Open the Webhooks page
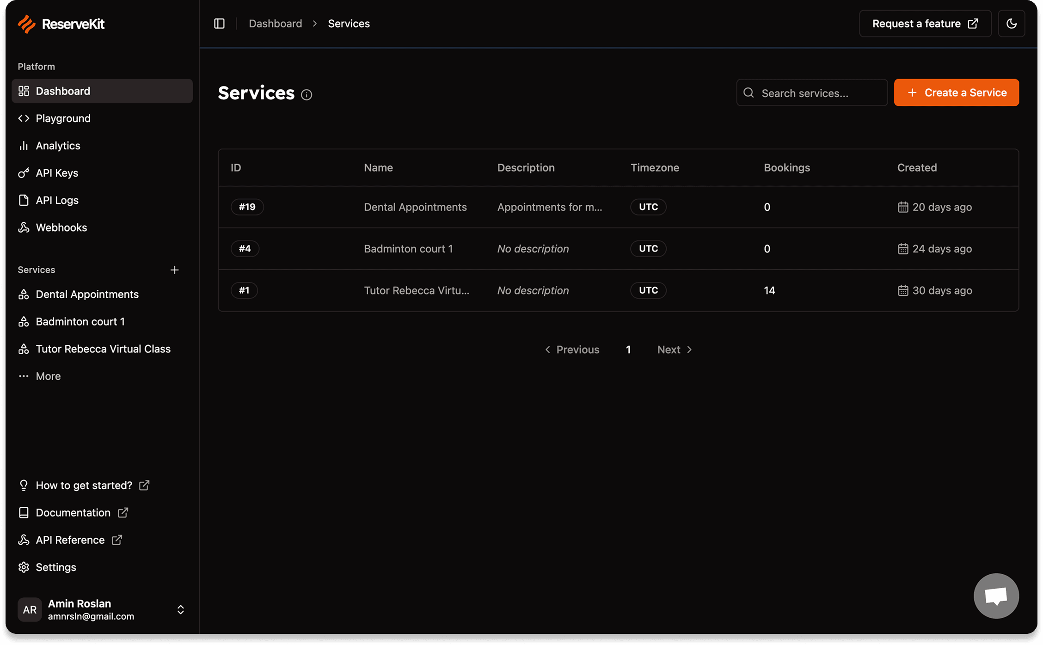 (102, 227)
